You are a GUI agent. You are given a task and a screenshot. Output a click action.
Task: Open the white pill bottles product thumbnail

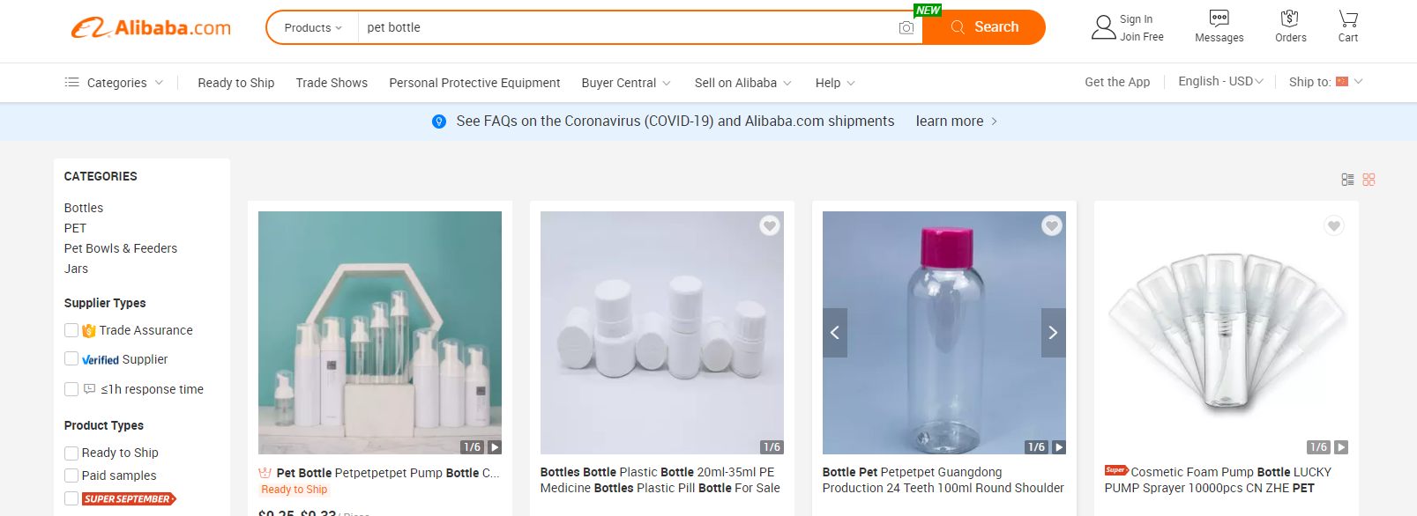click(661, 333)
